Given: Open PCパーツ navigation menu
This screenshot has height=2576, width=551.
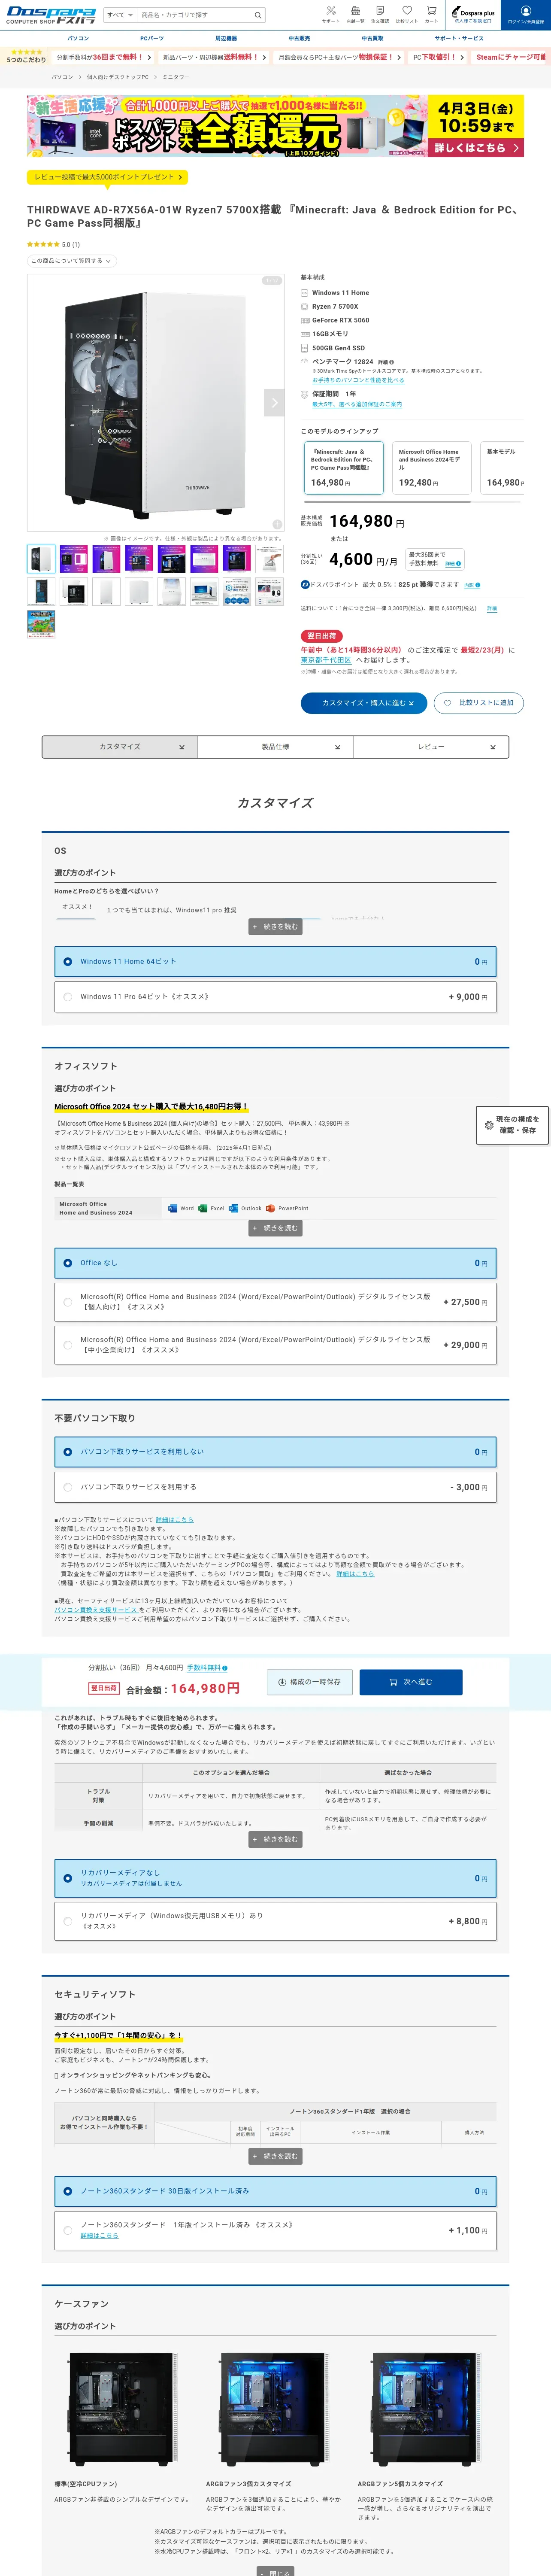Looking at the screenshot, I should (x=152, y=38).
